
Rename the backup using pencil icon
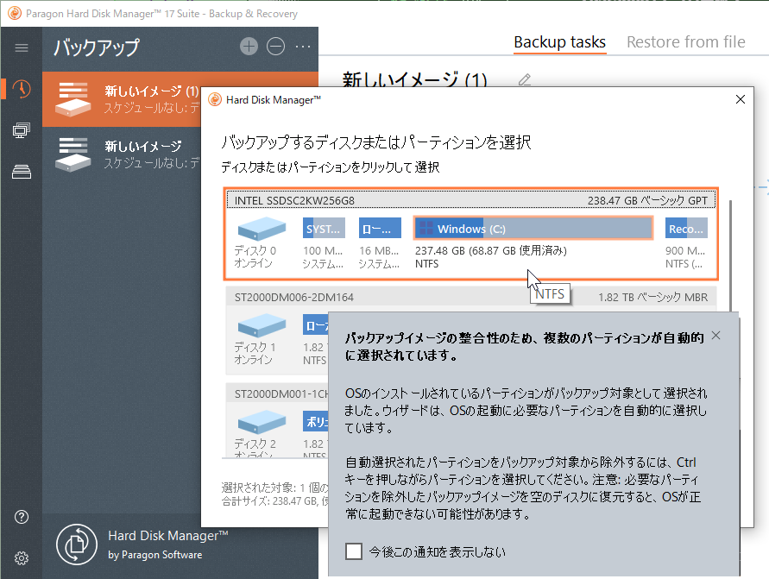(x=524, y=80)
